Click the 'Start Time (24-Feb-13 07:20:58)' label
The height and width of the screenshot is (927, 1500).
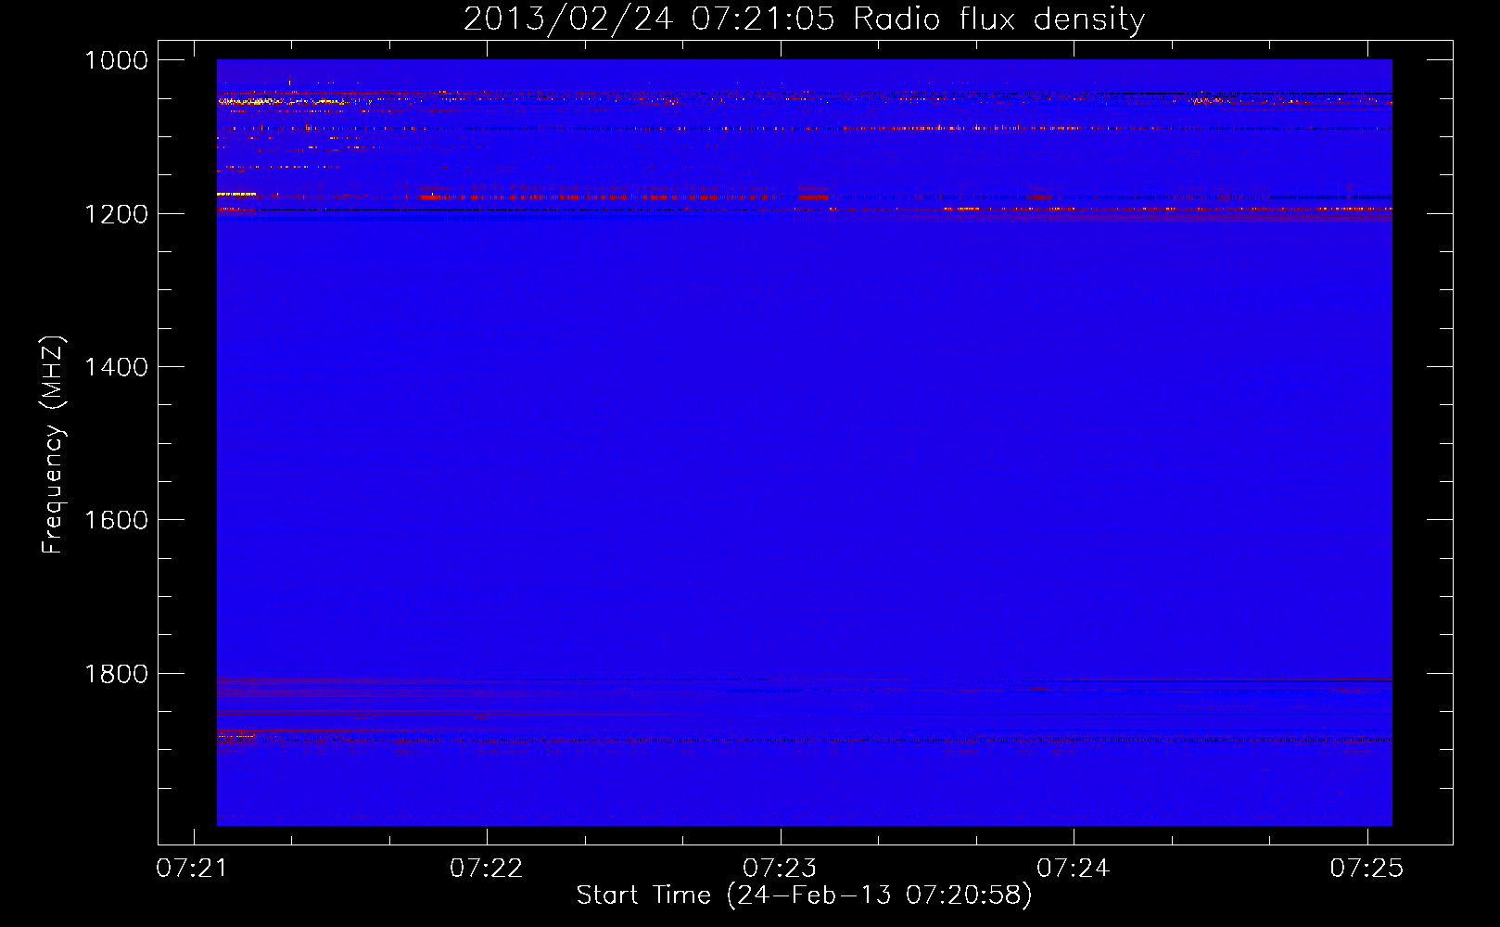coord(804,895)
